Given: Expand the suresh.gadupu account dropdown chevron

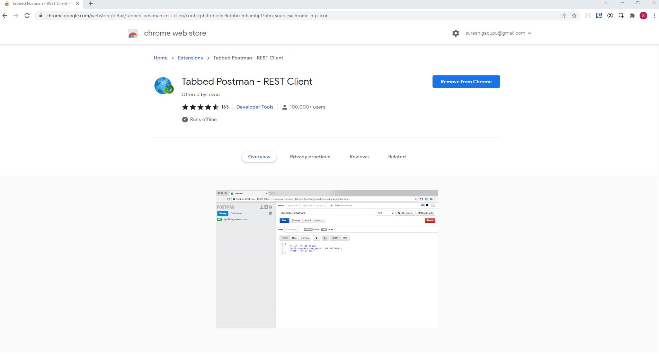Looking at the screenshot, I should pyautogui.click(x=529, y=33).
